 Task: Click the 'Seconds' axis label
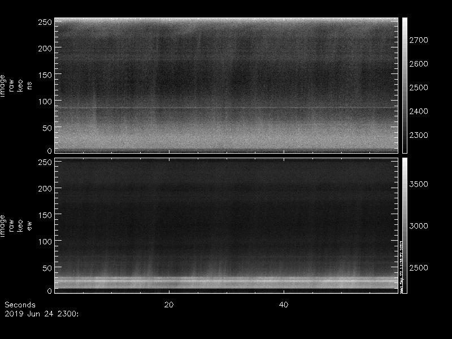20,305
